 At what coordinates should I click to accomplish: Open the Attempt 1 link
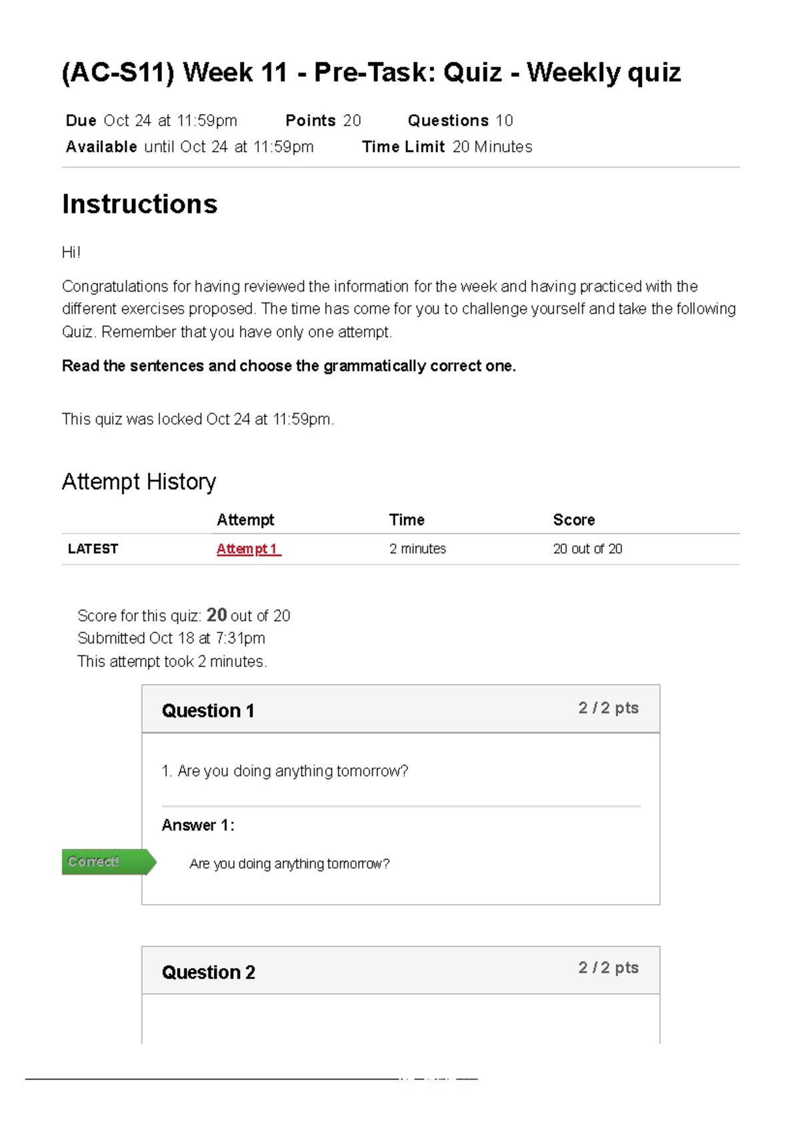[x=248, y=548]
